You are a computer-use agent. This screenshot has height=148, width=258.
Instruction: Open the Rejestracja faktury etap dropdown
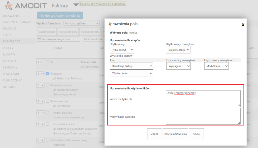tap(131, 66)
